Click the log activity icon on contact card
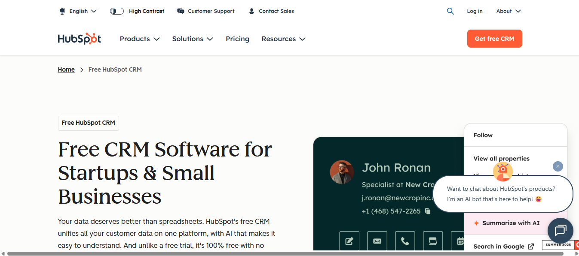Viewport: 579px width, 256px height. point(433,241)
